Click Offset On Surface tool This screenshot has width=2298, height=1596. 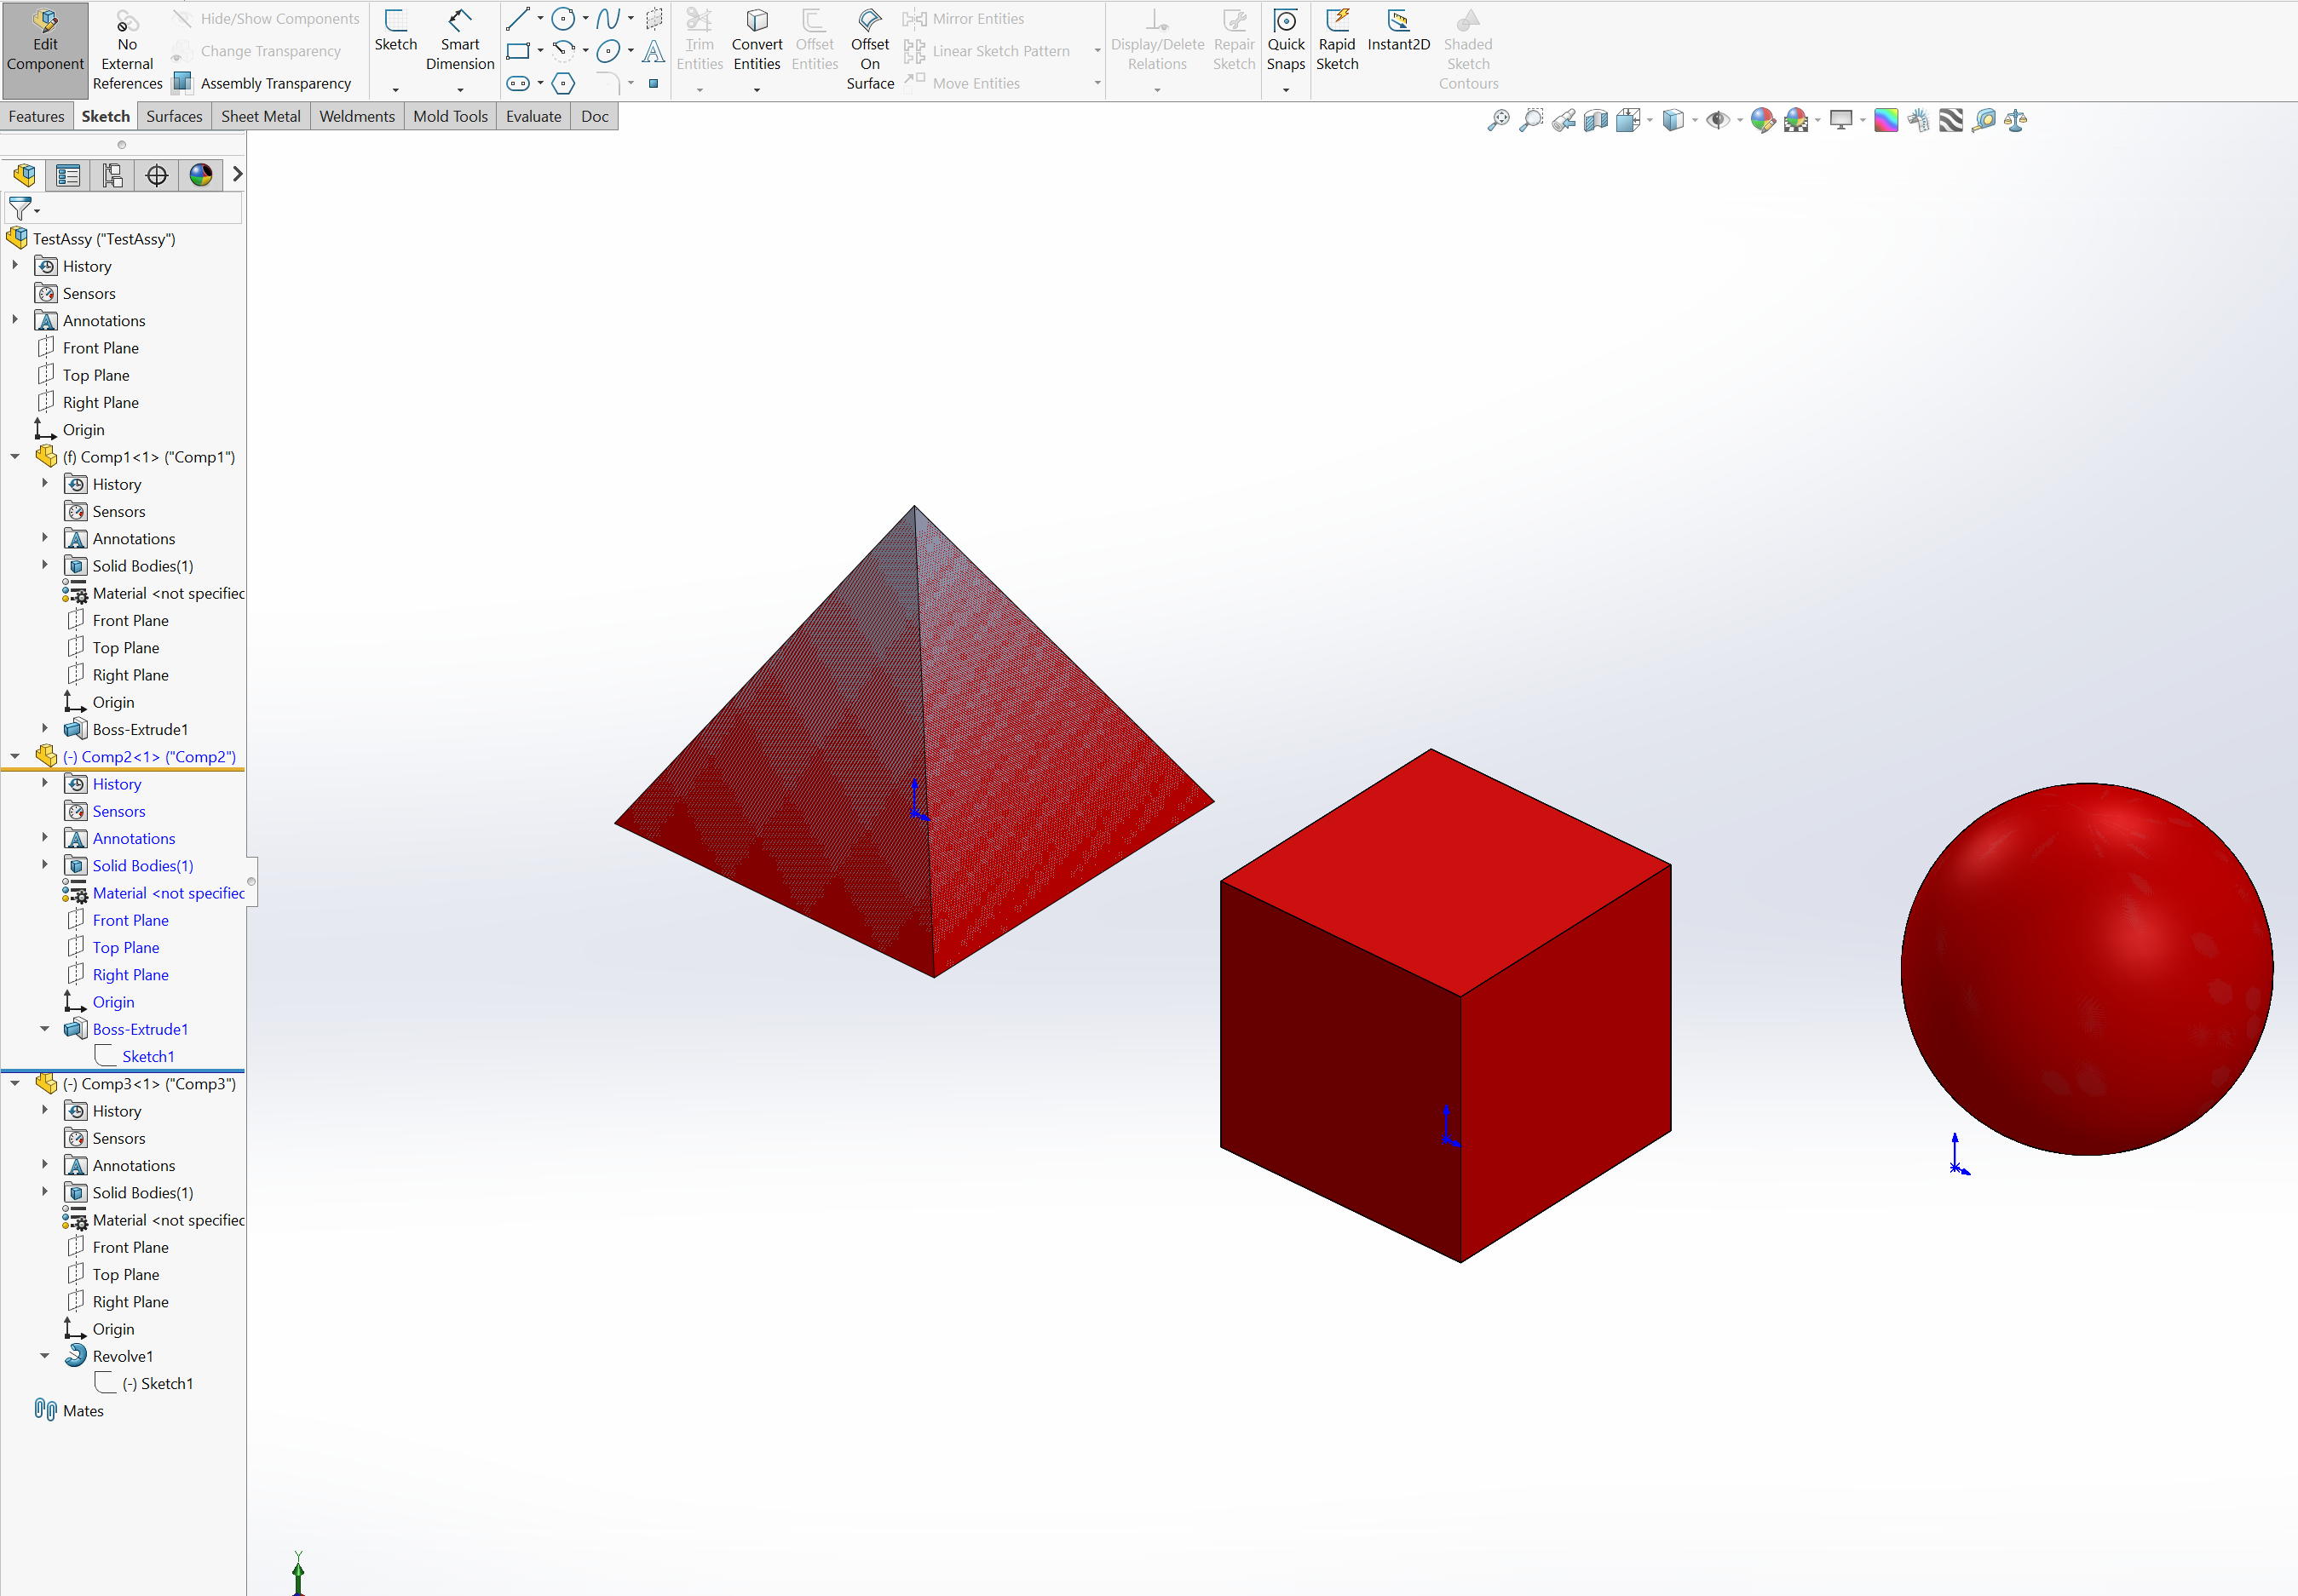point(869,50)
